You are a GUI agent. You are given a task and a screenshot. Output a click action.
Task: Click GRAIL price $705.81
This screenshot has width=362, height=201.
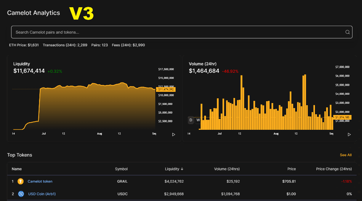tap(289, 181)
